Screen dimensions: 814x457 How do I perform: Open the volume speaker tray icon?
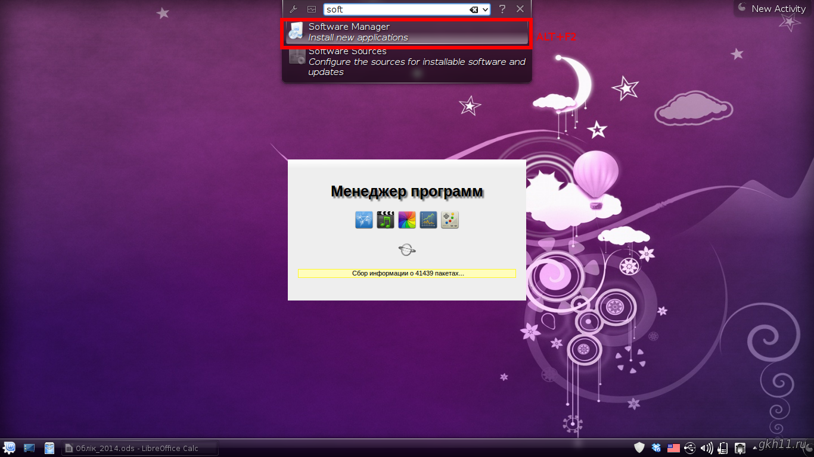pyautogui.click(x=707, y=447)
